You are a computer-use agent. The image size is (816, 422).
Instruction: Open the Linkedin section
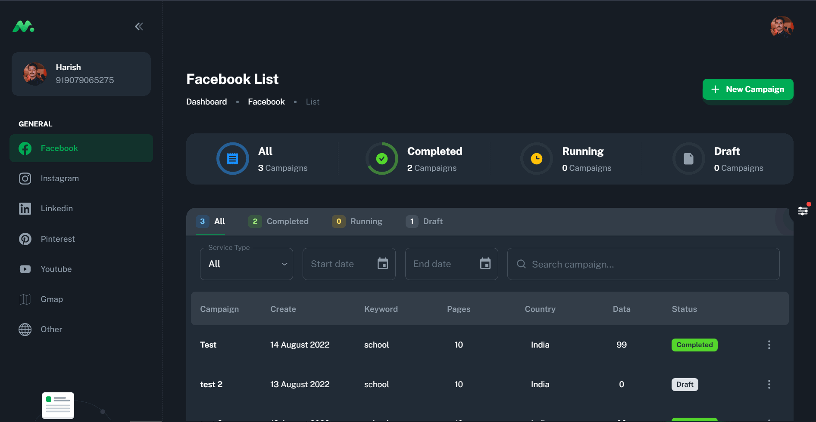click(x=25, y=208)
